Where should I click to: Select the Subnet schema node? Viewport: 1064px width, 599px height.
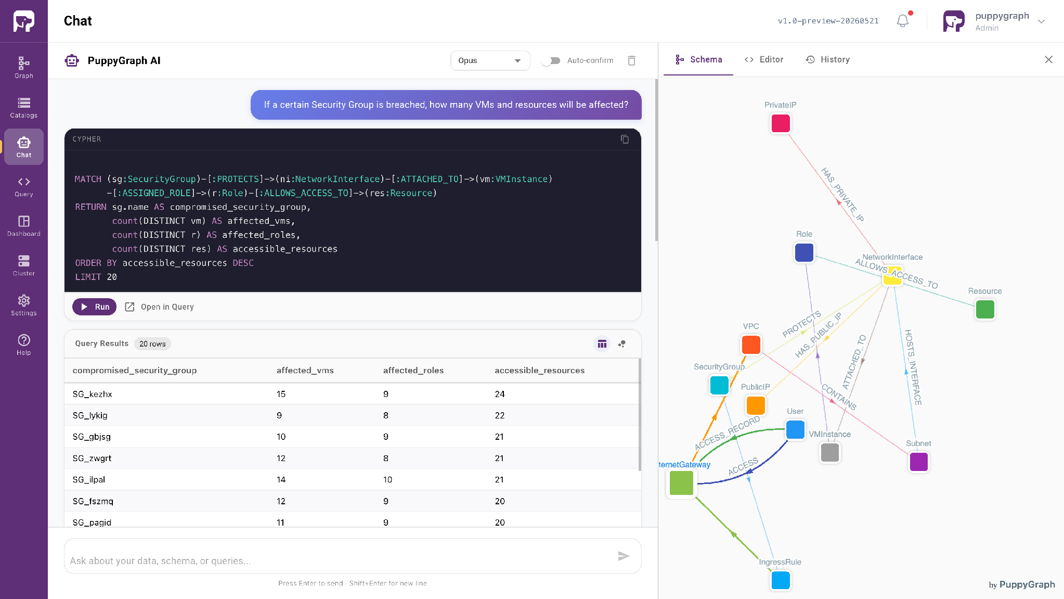coord(919,462)
